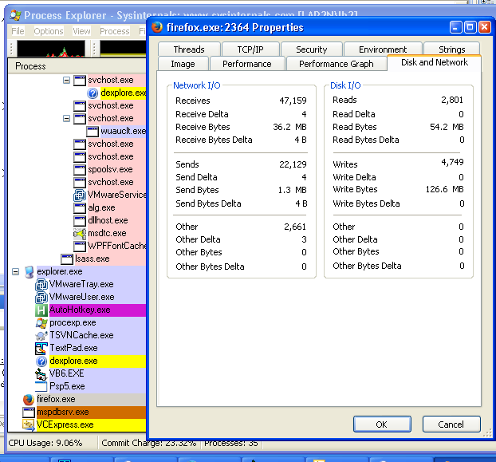The image size is (496, 462).
Task: Click CPU Usage 9.06% in status bar
Action: pyautogui.click(x=45, y=443)
